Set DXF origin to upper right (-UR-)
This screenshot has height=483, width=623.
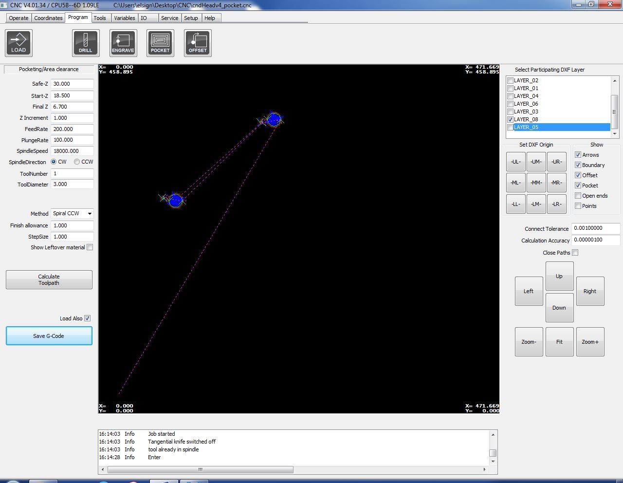pyautogui.click(x=557, y=162)
